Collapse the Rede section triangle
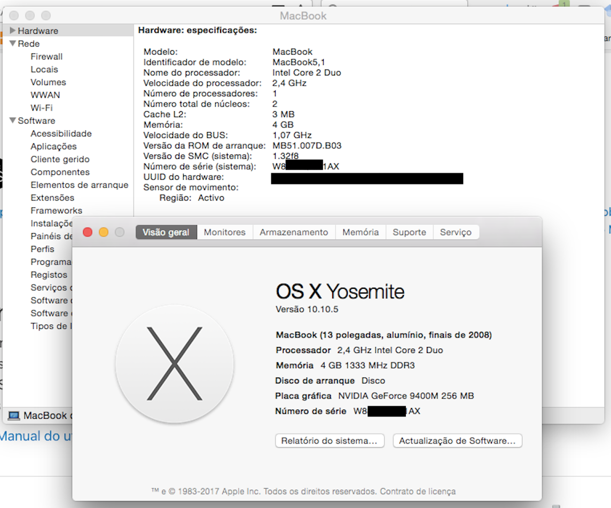 point(12,43)
